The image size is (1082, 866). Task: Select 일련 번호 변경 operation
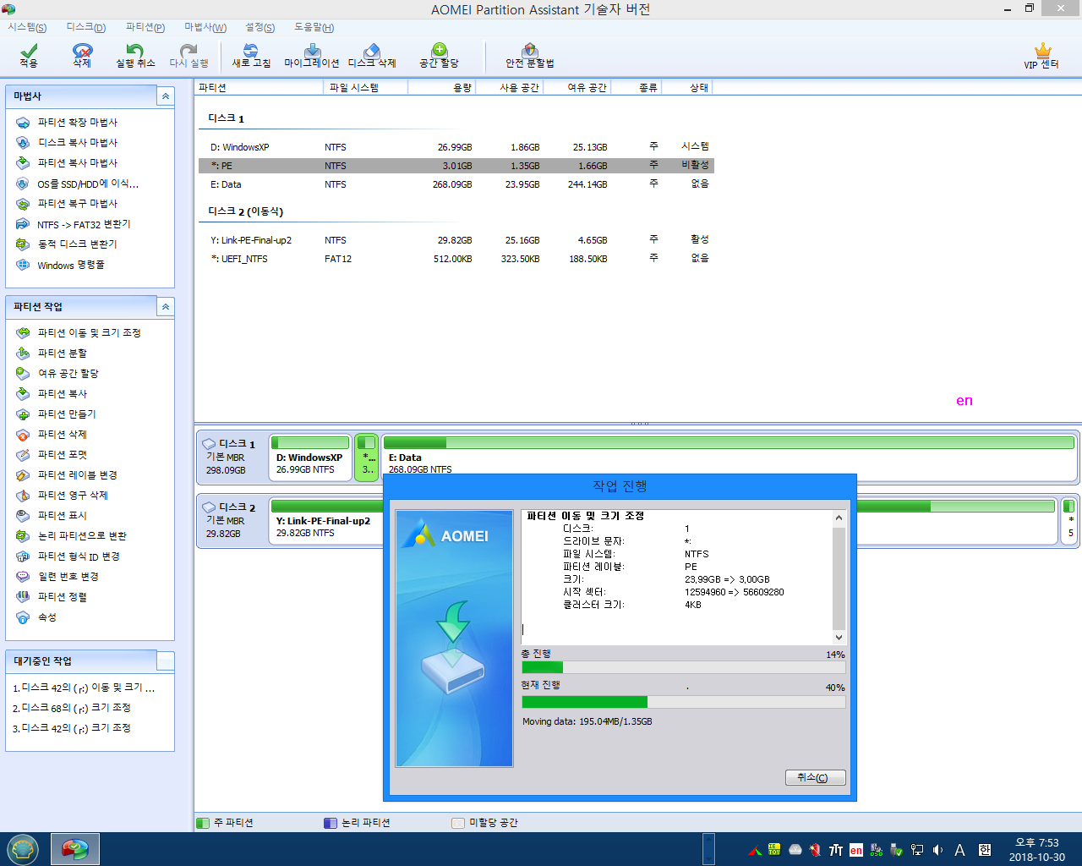click(x=68, y=577)
